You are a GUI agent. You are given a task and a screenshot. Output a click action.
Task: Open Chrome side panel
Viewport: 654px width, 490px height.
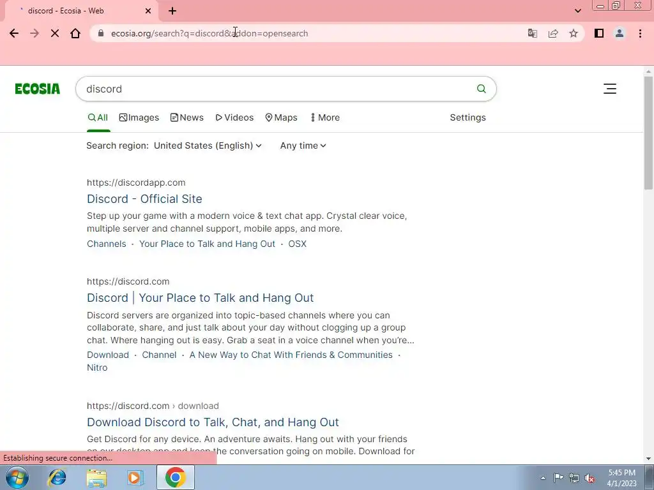(x=599, y=33)
